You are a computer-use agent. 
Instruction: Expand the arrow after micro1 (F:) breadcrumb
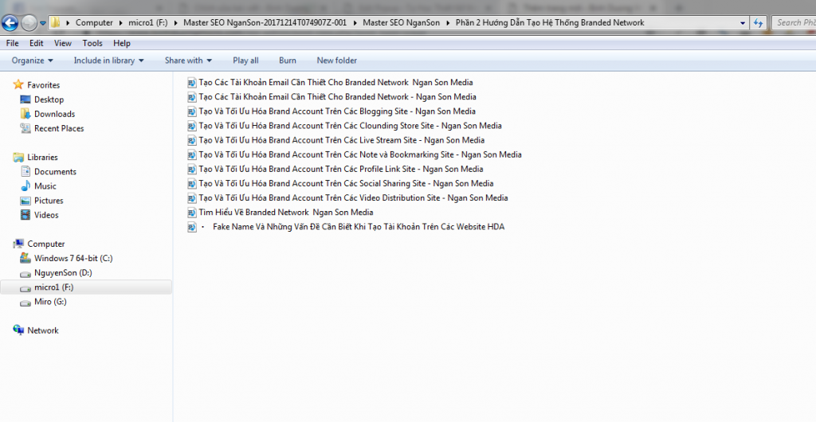click(175, 23)
